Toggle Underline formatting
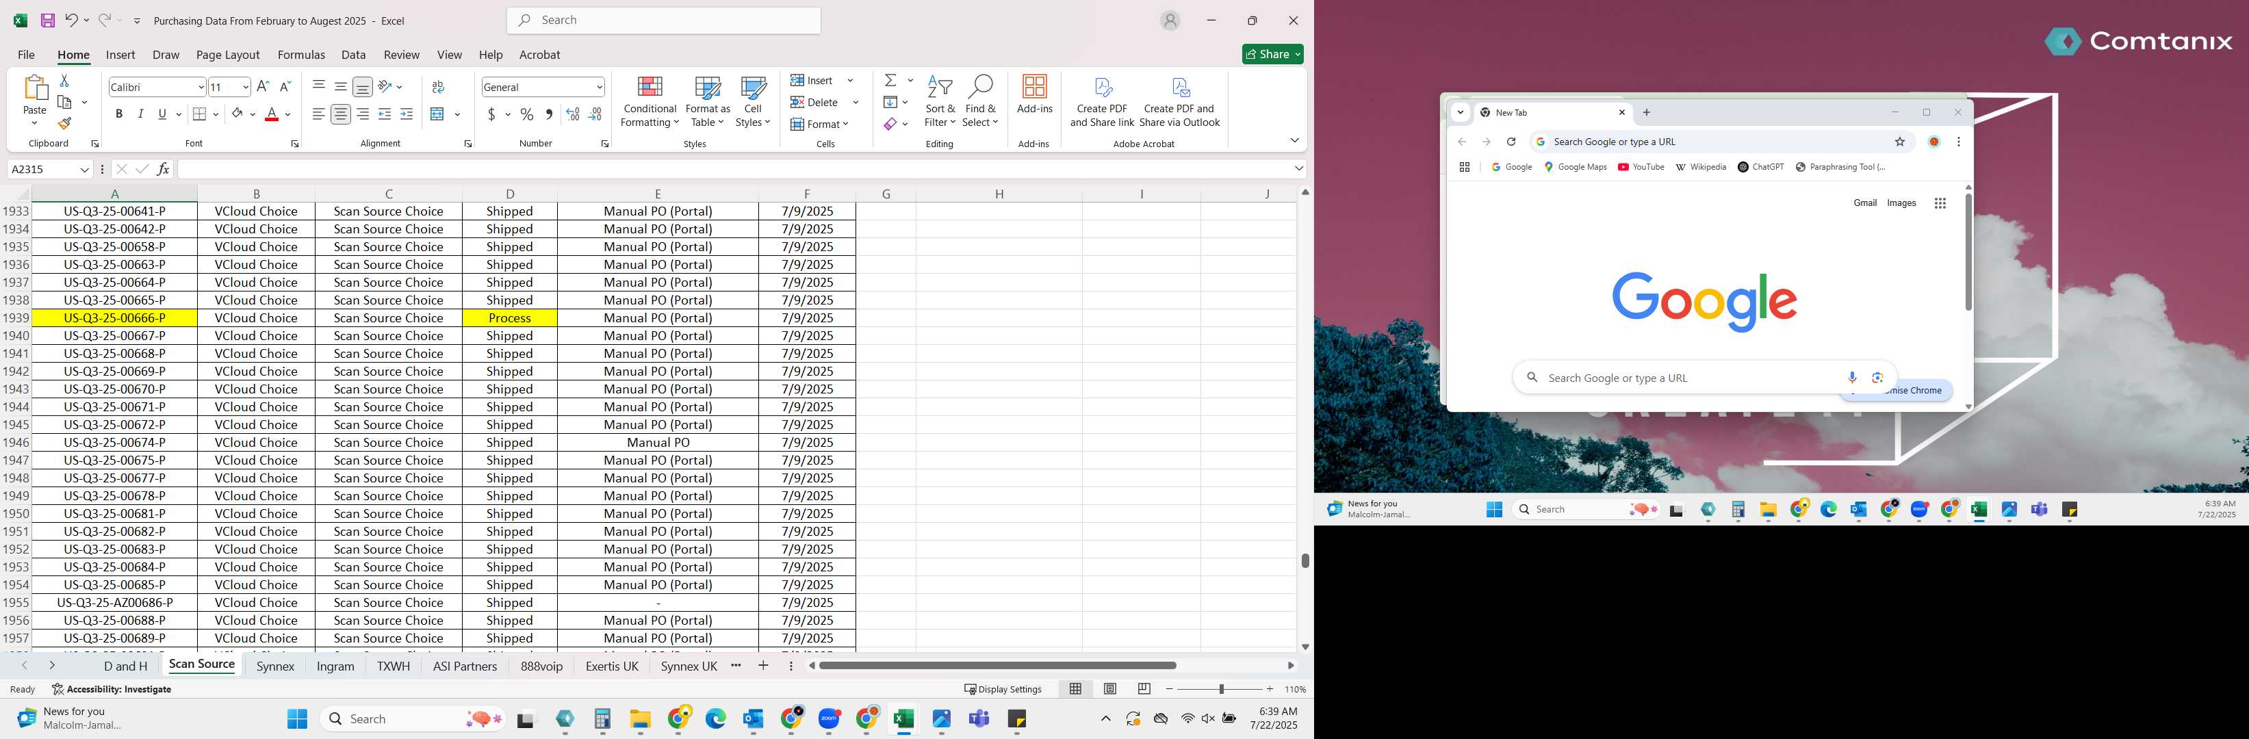The image size is (2249, 739). click(162, 114)
